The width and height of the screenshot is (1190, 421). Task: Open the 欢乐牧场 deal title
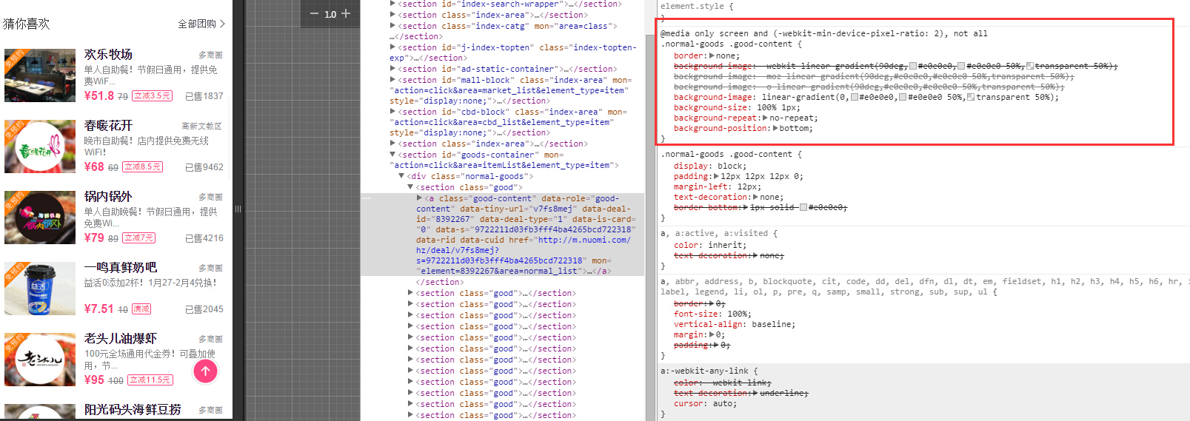[x=108, y=54]
